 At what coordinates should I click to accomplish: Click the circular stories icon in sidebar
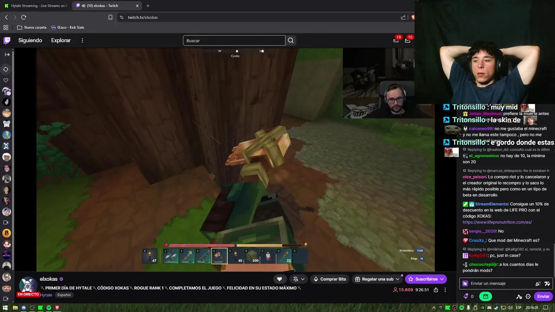click(x=6, y=69)
